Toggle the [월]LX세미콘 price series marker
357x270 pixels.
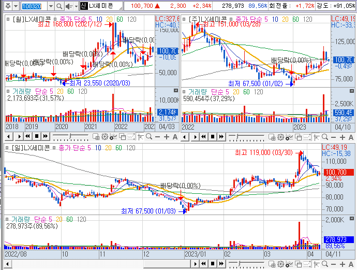click(8, 19)
